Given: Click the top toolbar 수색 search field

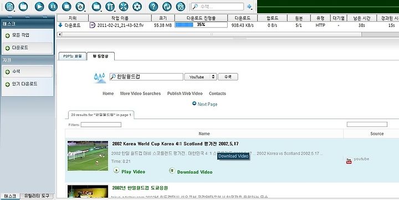Looking at the screenshot, I should pos(217,7).
